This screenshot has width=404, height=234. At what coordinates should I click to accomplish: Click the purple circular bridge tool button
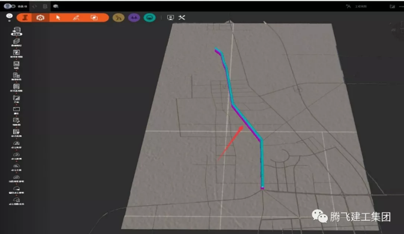[x=134, y=17]
